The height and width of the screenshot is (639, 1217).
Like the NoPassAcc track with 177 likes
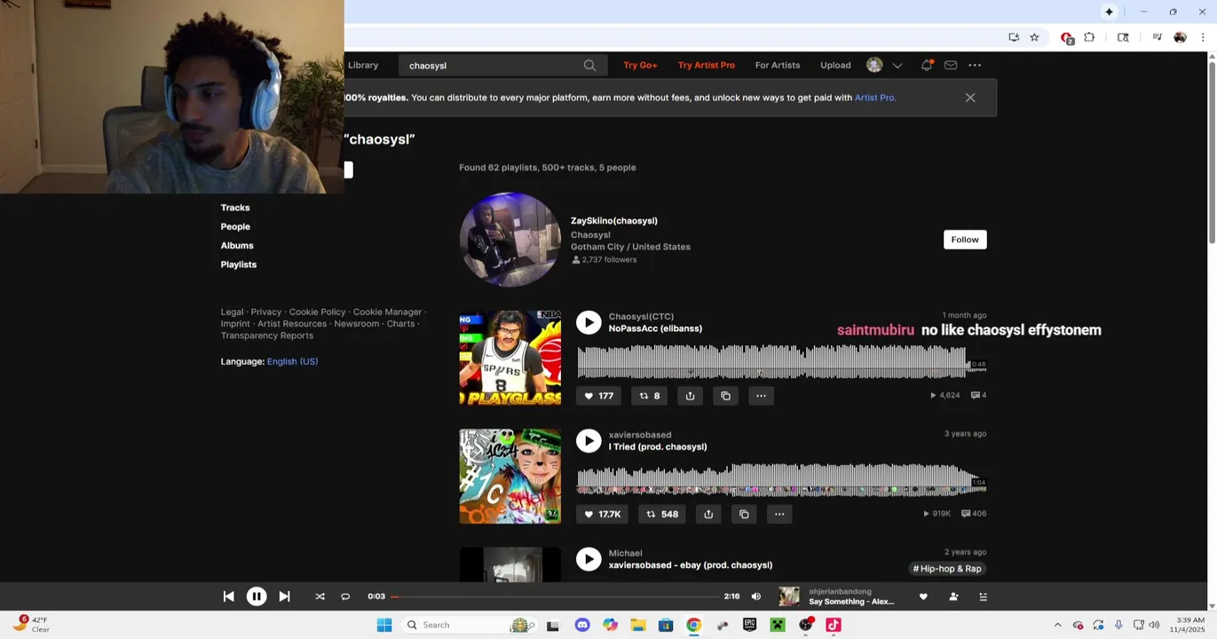pyautogui.click(x=598, y=396)
